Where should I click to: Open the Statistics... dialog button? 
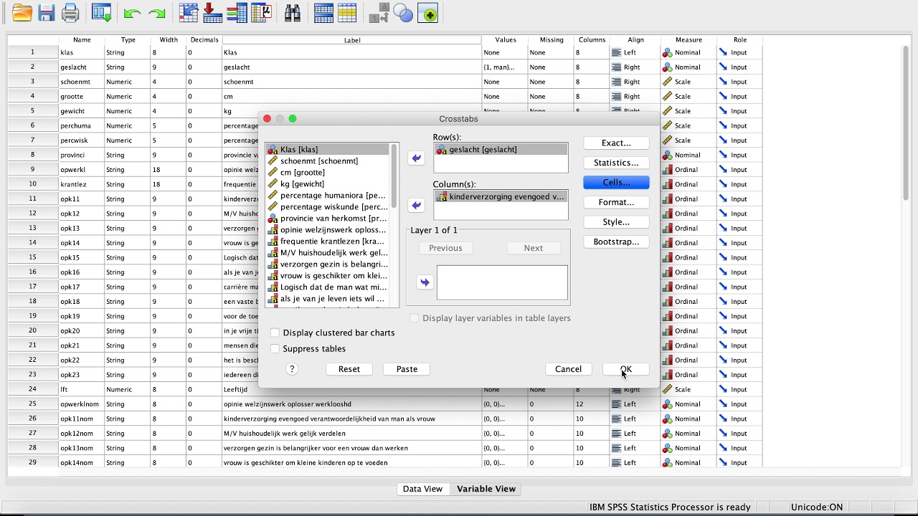[x=616, y=163]
